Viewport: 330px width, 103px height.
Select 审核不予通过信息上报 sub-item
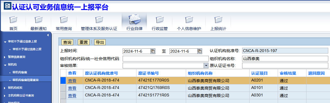27,49
